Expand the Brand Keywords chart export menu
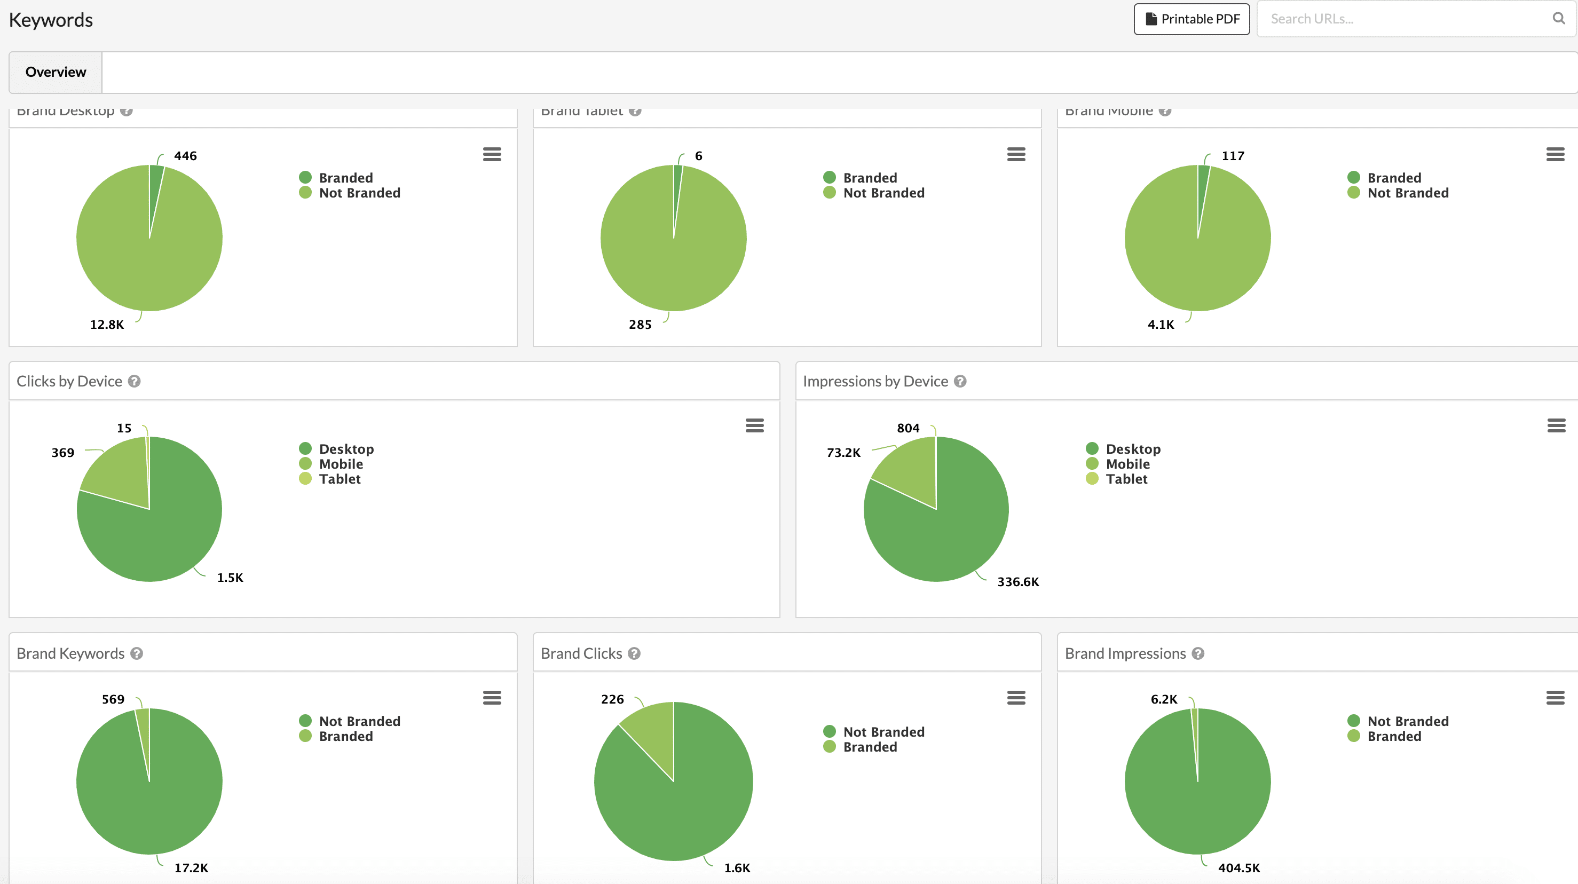The height and width of the screenshot is (884, 1578). pos(492,697)
